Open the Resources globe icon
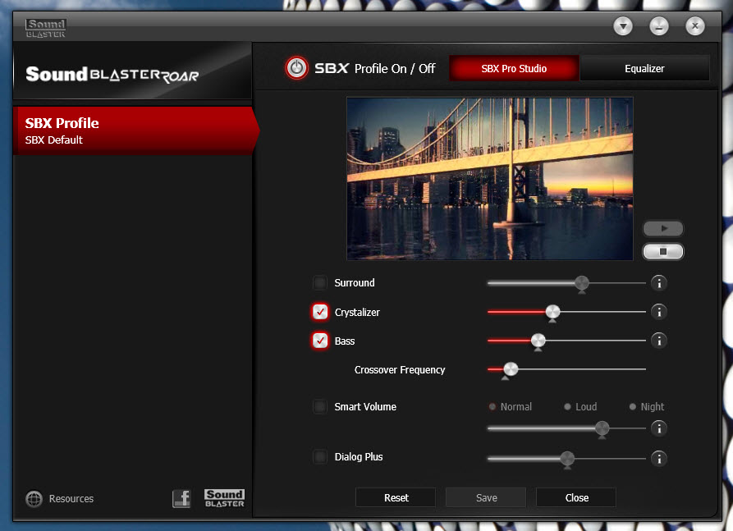The width and height of the screenshot is (733, 531). pyautogui.click(x=34, y=499)
